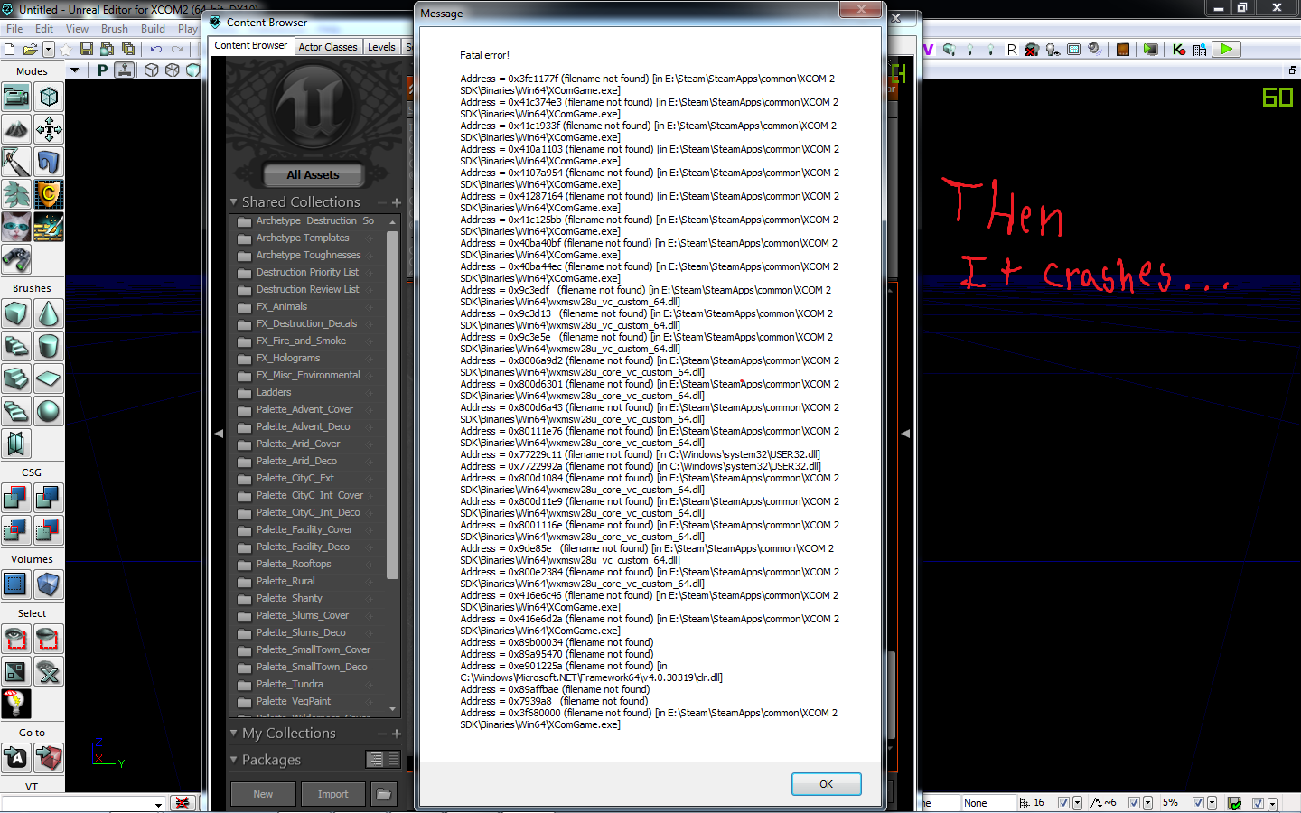This screenshot has width=1301, height=813.
Task: Select the brick wall paint mode icon
Action: [49, 227]
